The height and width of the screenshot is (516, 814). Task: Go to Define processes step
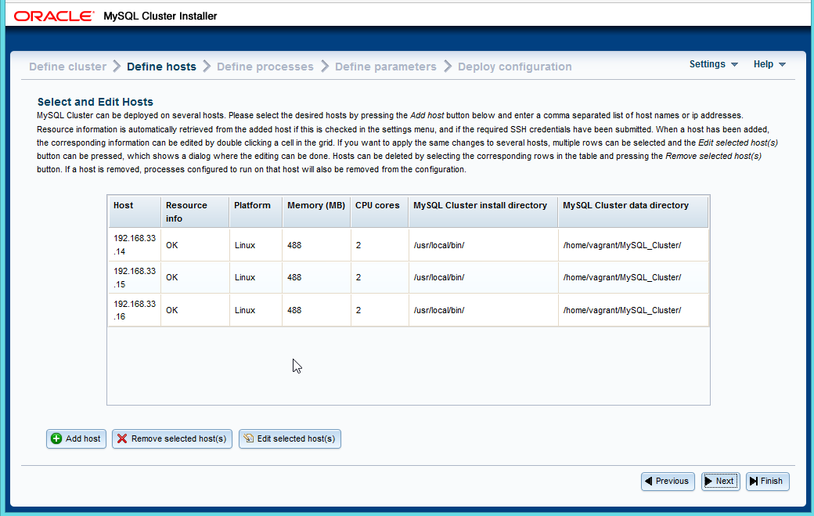coord(265,67)
